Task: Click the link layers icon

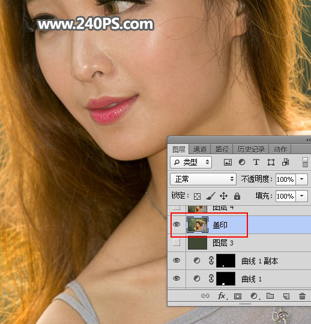Action: click(205, 296)
